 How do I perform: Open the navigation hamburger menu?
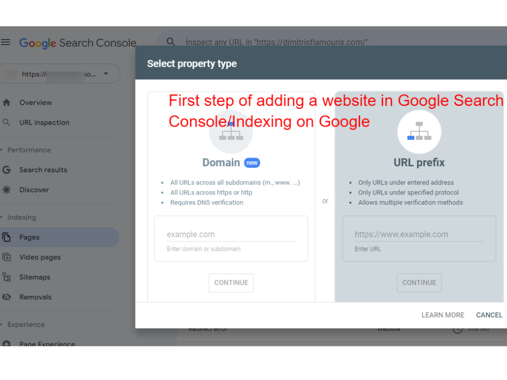(6, 43)
